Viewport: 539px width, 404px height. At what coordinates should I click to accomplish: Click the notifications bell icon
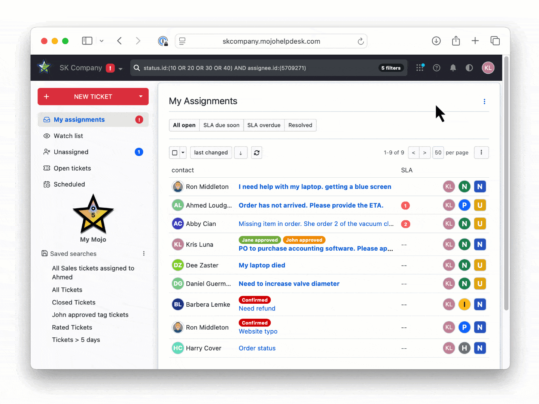(453, 68)
